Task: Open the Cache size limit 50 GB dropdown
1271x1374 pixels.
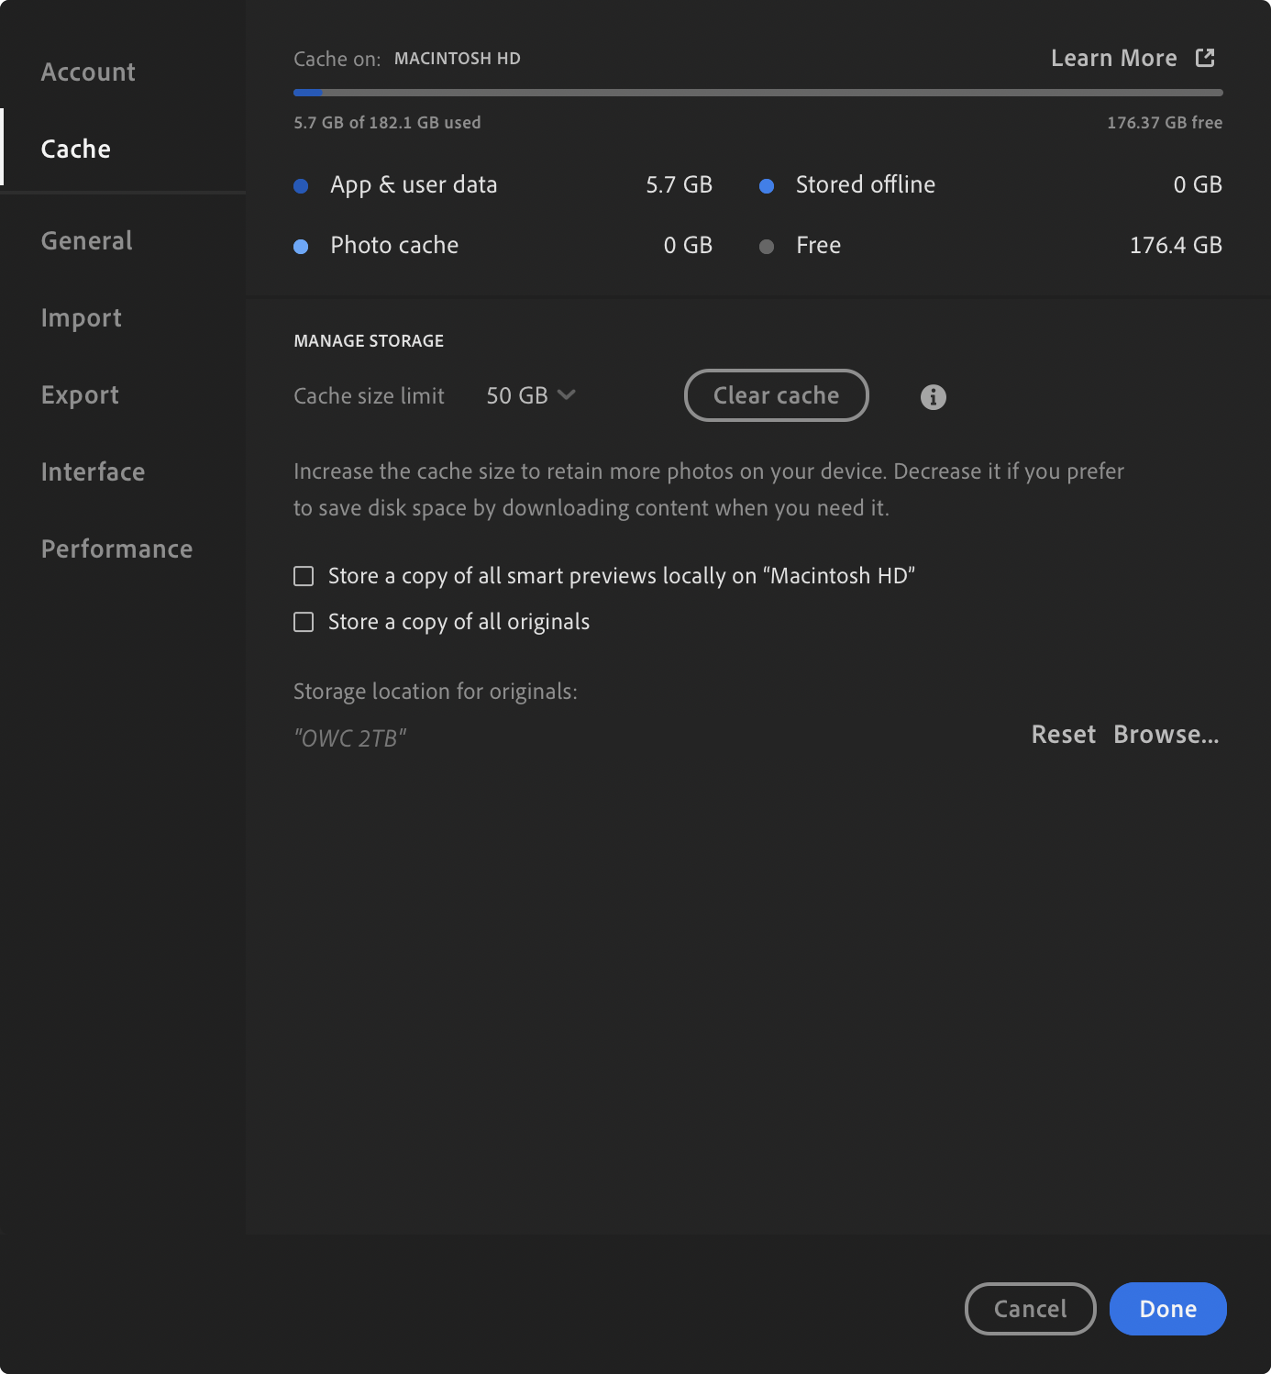Action: [x=531, y=395]
